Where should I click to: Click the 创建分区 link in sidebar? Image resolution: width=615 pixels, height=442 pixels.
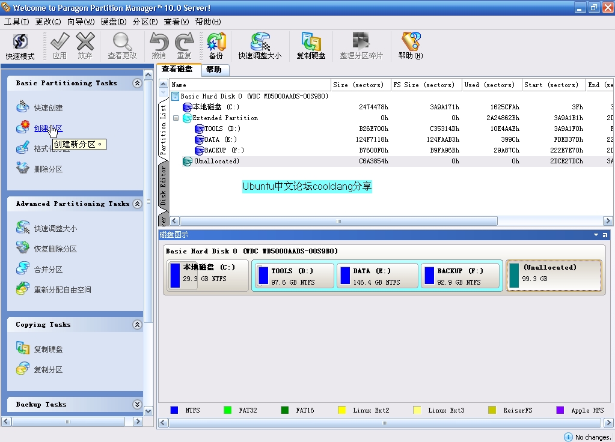click(x=48, y=128)
